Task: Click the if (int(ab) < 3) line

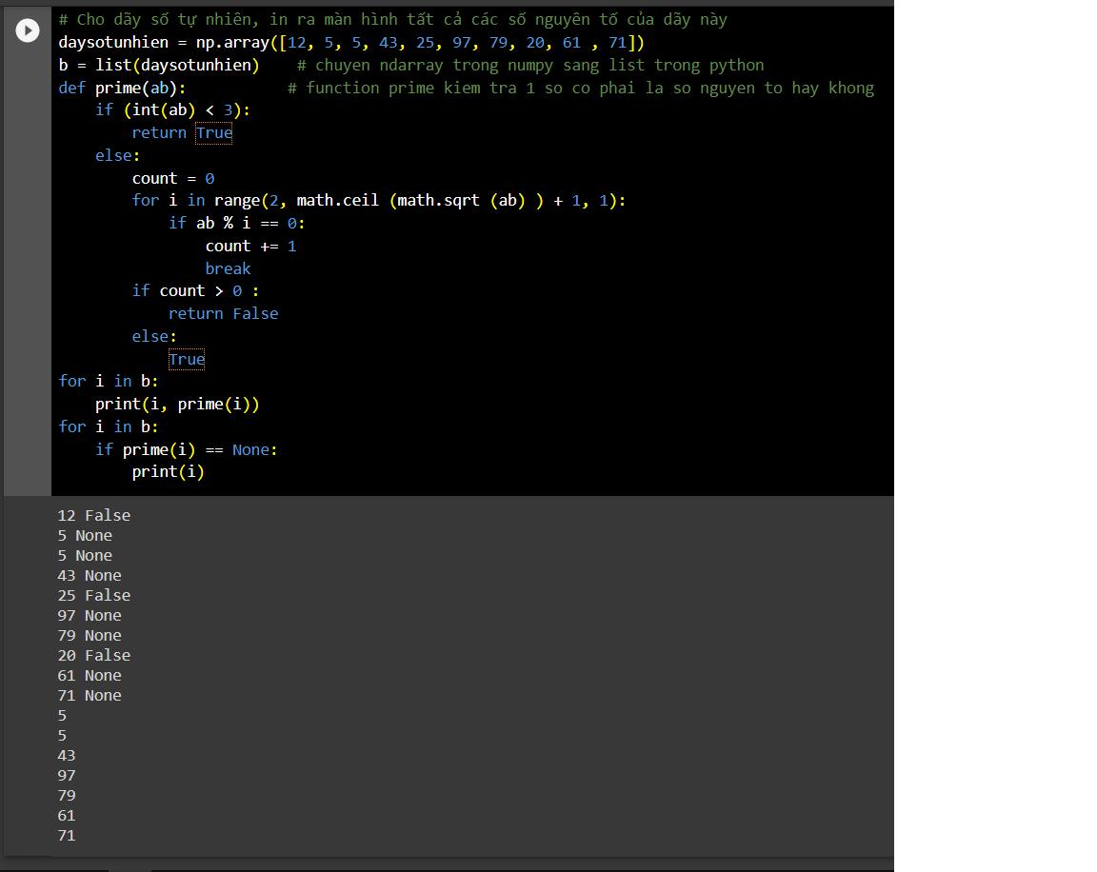Action: coord(172,110)
